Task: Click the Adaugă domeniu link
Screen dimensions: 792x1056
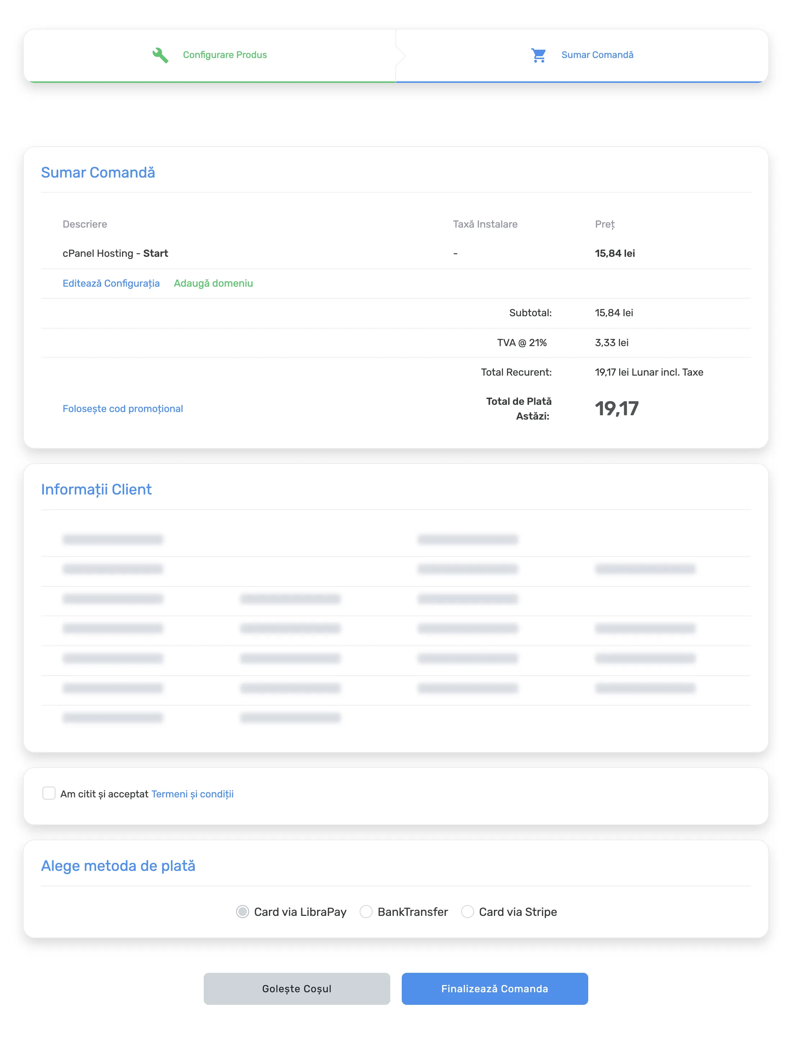Action: point(213,283)
